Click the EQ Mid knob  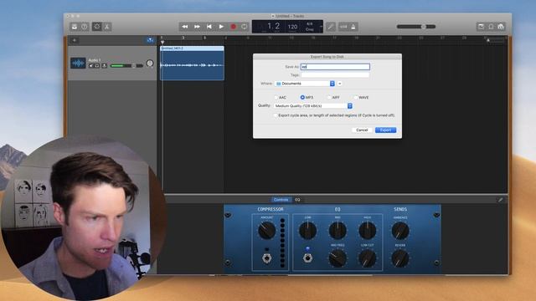338,231
